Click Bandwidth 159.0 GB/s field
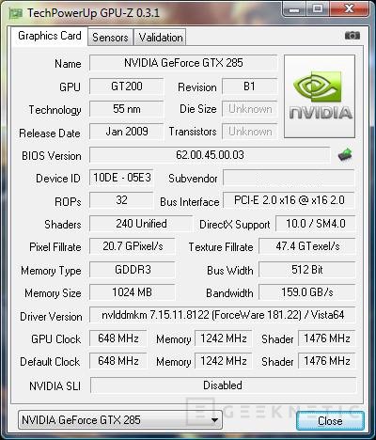Screen dimensions: 376x440 tap(307, 292)
